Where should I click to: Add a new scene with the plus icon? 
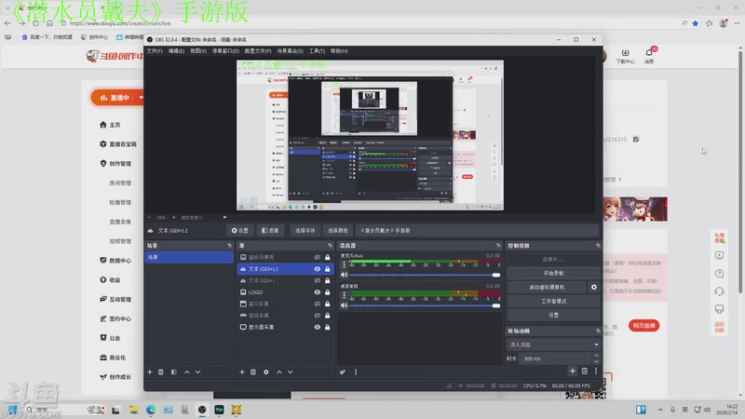pos(150,372)
